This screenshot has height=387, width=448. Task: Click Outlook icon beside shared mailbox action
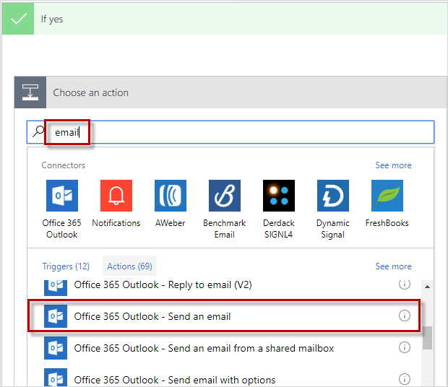click(56, 348)
